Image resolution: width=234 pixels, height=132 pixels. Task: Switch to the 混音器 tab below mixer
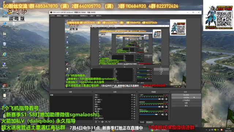[x=142, y=122]
